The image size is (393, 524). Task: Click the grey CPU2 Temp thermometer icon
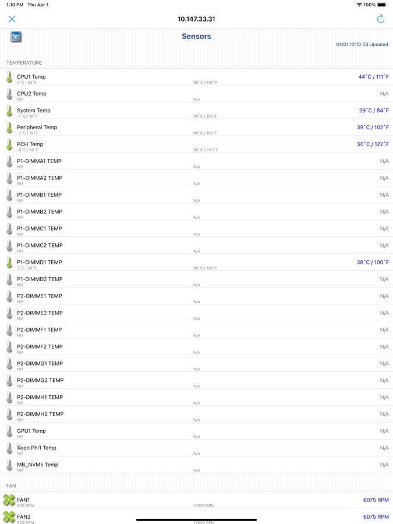[x=9, y=94]
